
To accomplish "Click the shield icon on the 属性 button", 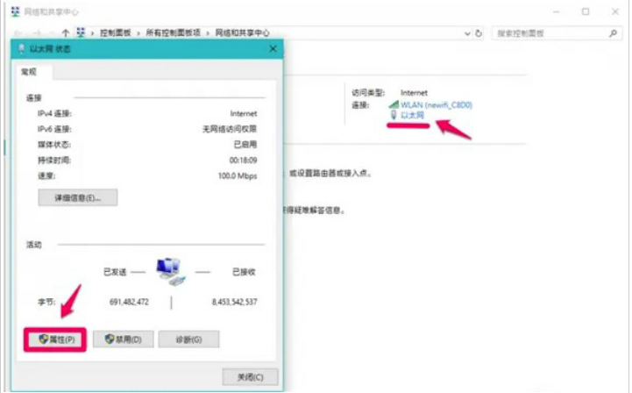I will 44,339.
